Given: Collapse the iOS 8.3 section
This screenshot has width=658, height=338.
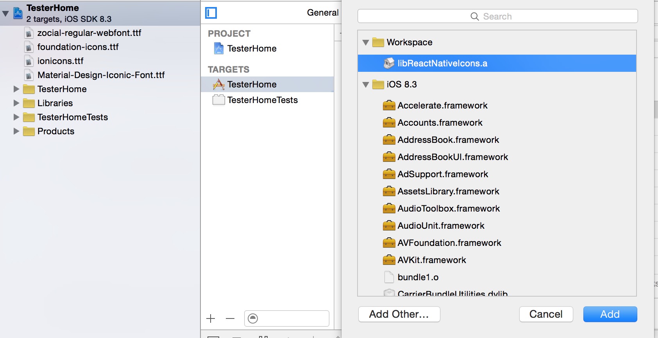Looking at the screenshot, I should point(366,85).
